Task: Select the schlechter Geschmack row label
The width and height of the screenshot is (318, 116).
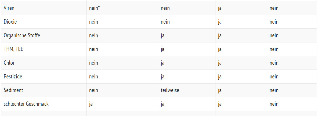Action: tap(26, 104)
